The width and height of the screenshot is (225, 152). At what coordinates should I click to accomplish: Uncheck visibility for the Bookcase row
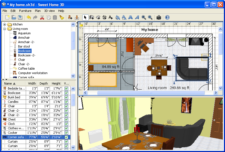tap(66, 93)
